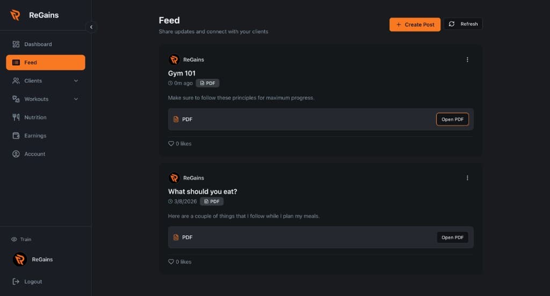Refresh the feed
550x296 pixels.
(x=463, y=24)
